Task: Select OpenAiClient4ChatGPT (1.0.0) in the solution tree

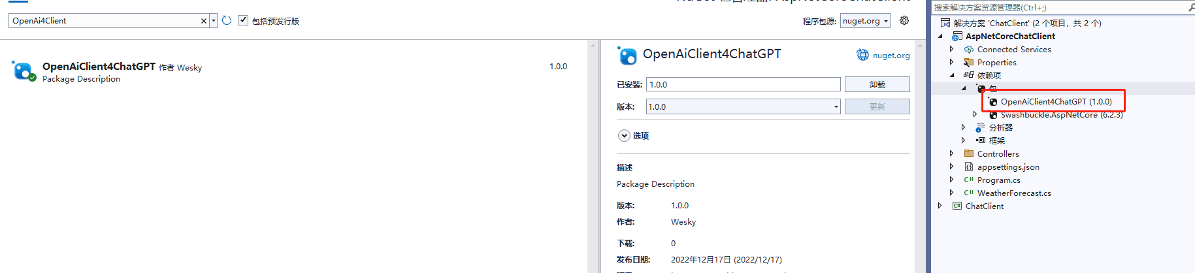Action: [x=1056, y=102]
